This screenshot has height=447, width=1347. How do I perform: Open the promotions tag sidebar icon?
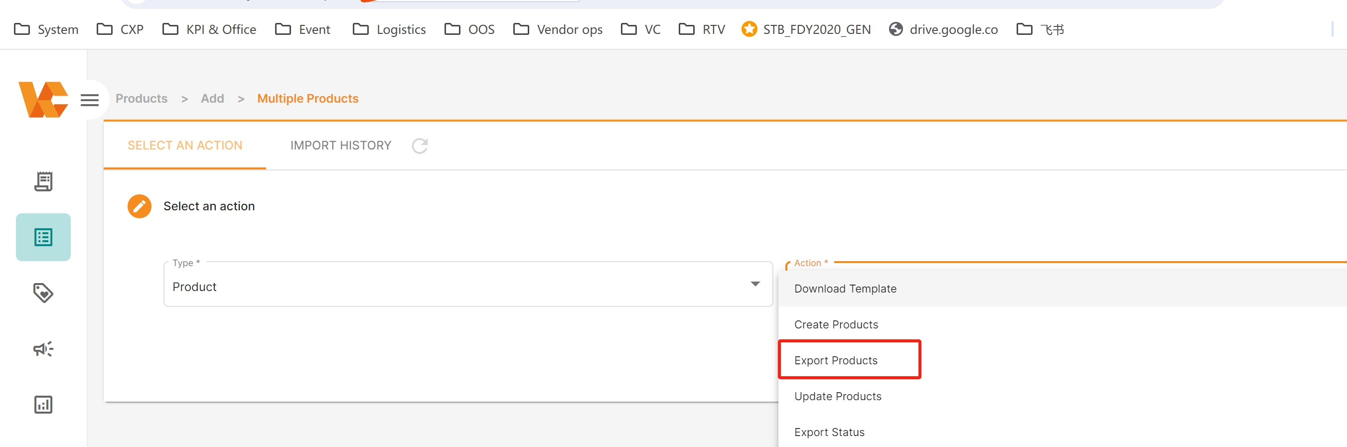tap(43, 293)
